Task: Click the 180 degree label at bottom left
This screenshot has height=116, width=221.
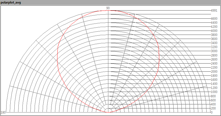Action: pos(3,112)
